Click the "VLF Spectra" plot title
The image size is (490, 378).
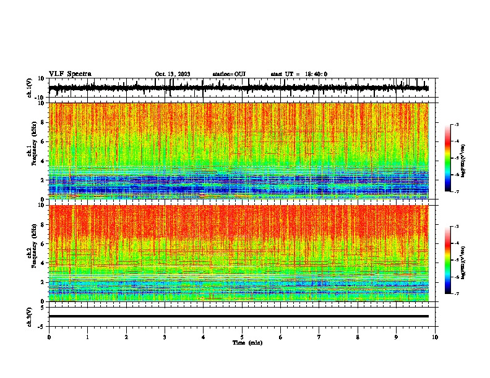tap(70, 73)
